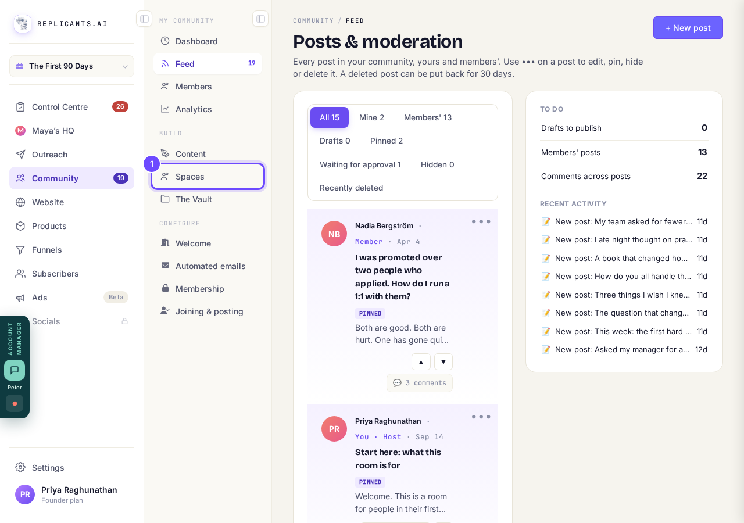Collapse the My Community submenu panel
Image resolution: width=744 pixels, height=523 pixels.
[260, 19]
